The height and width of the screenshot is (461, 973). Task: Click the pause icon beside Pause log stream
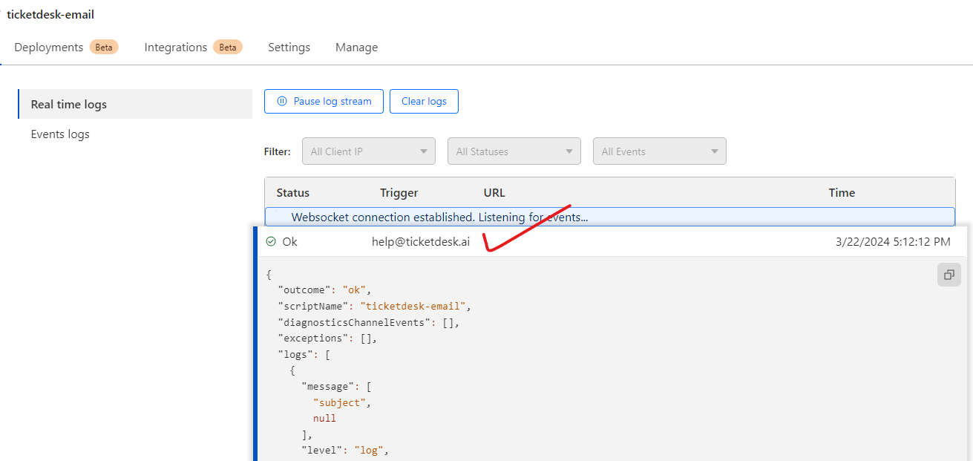tap(282, 102)
